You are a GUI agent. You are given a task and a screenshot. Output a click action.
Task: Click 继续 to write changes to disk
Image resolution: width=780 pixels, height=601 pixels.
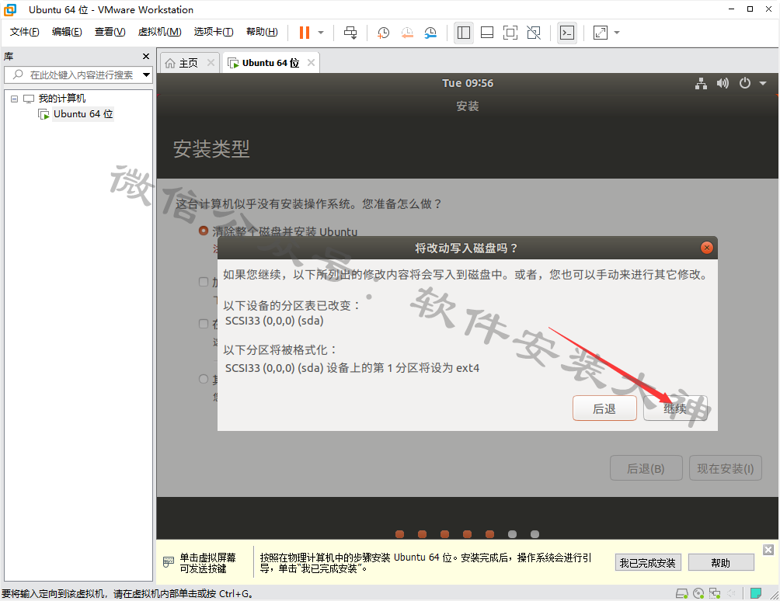click(675, 408)
